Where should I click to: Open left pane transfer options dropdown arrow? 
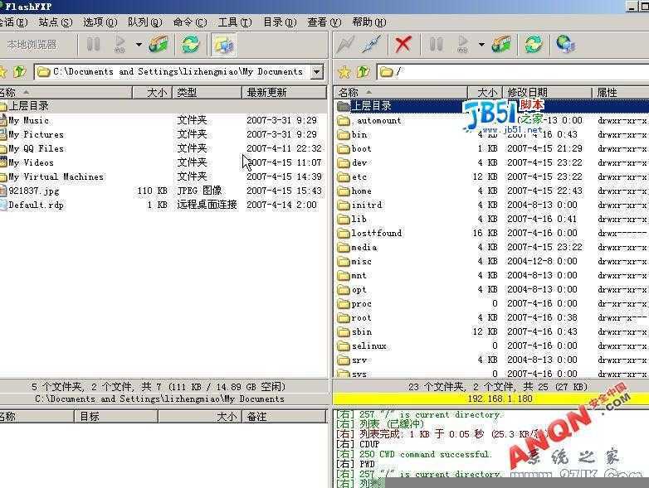click(x=139, y=44)
